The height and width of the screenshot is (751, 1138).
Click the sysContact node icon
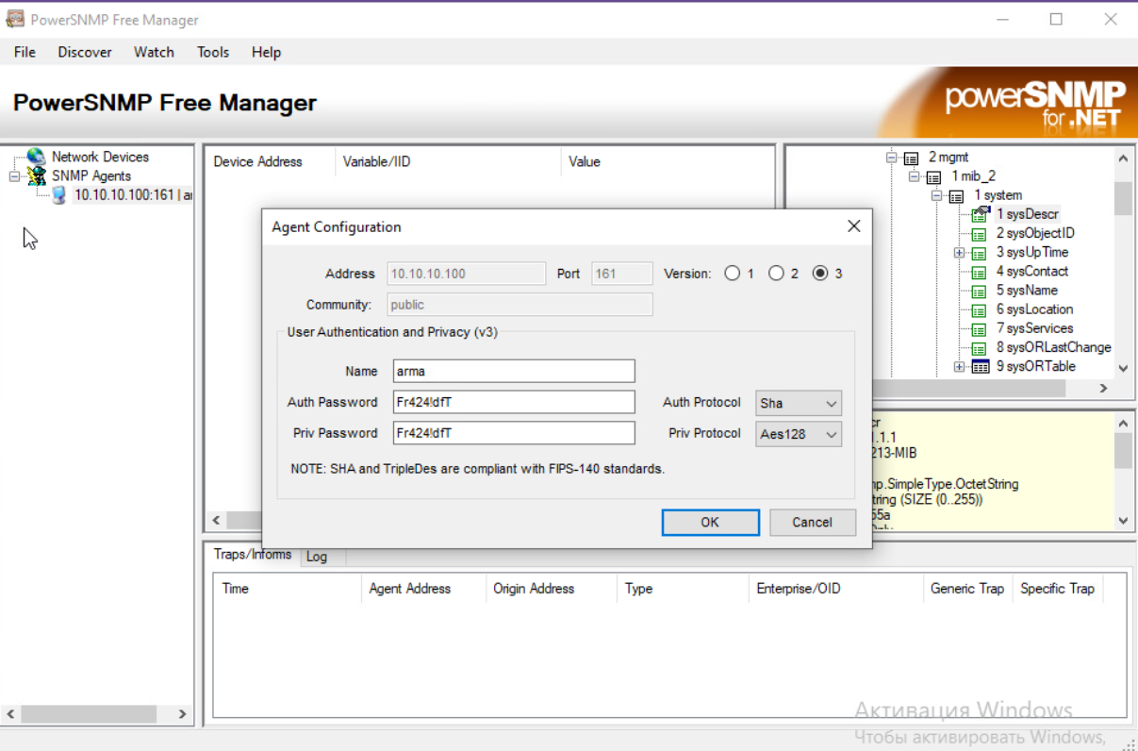click(x=980, y=272)
